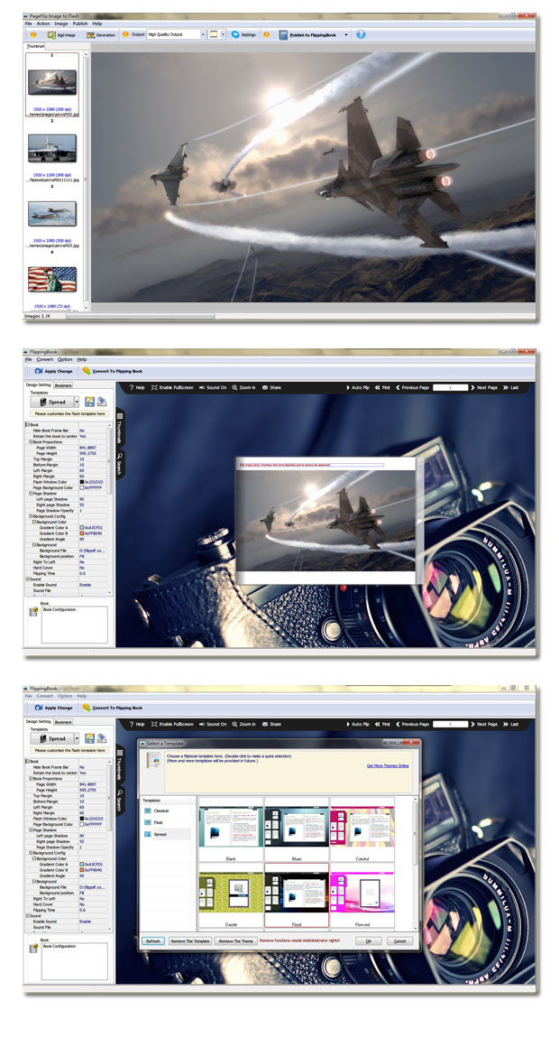Click Apply Change in window behind Select a Template dialog

[53, 708]
